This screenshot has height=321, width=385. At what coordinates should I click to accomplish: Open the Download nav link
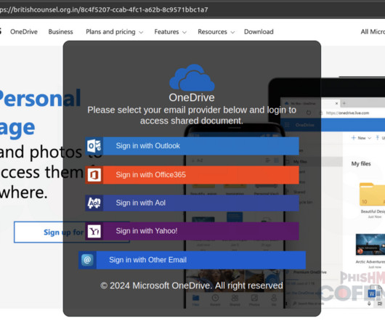coord(259,32)
